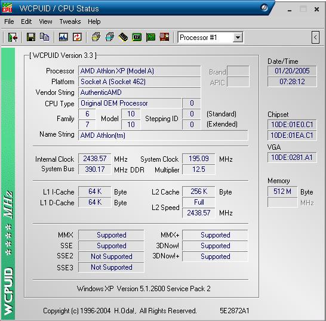
Task: Click the date field 01/20/2005
Action: (292, 71)
